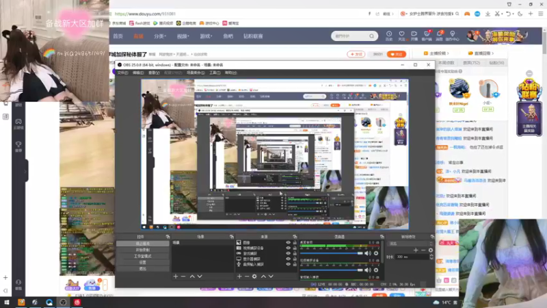Toggle lock on the 音频输入捕获 source
547x308 pixels.
tap(295, 264)
